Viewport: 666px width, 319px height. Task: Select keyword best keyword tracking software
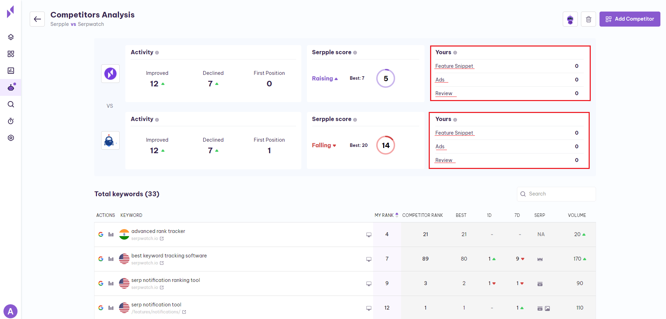pos(169,256)
